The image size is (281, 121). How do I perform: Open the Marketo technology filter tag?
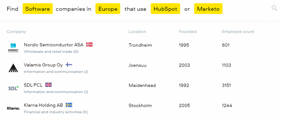(208, 9)
